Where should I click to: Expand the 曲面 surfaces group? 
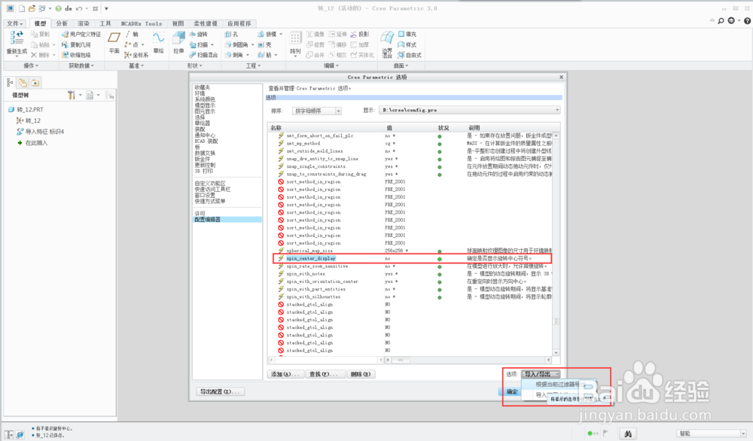click(x=401, y=65)
